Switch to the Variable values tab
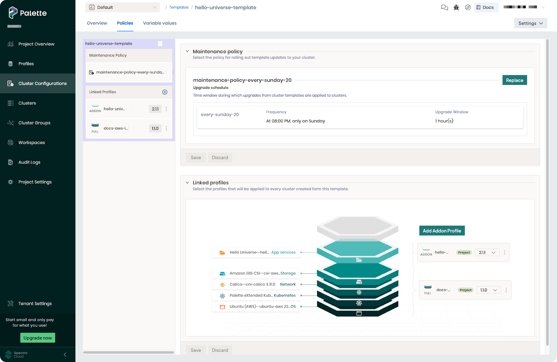Screen dimensions: 557x362 click(159, 23)
